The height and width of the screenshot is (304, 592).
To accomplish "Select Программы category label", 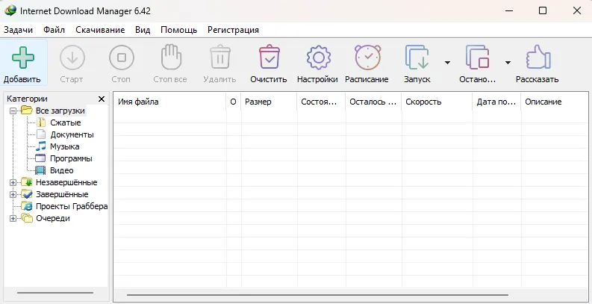I will click(x=71, y=158).
